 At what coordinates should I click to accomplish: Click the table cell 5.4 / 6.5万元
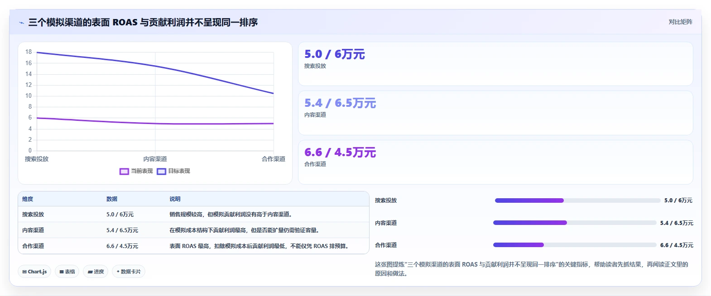pos(122,230)
